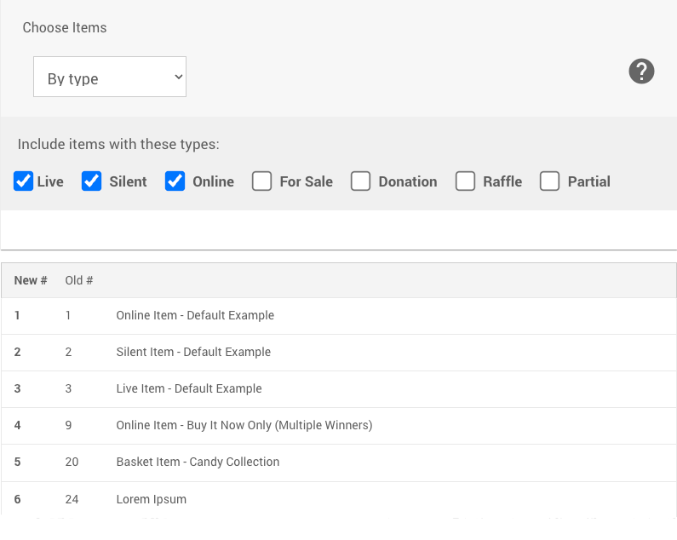The image size is (677, 540).
Task: Uncheck the Live checkbox
Action: pyautogui.click(x=24, y=181)
